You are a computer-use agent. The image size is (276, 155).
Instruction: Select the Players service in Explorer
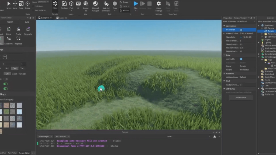[268, 40]
